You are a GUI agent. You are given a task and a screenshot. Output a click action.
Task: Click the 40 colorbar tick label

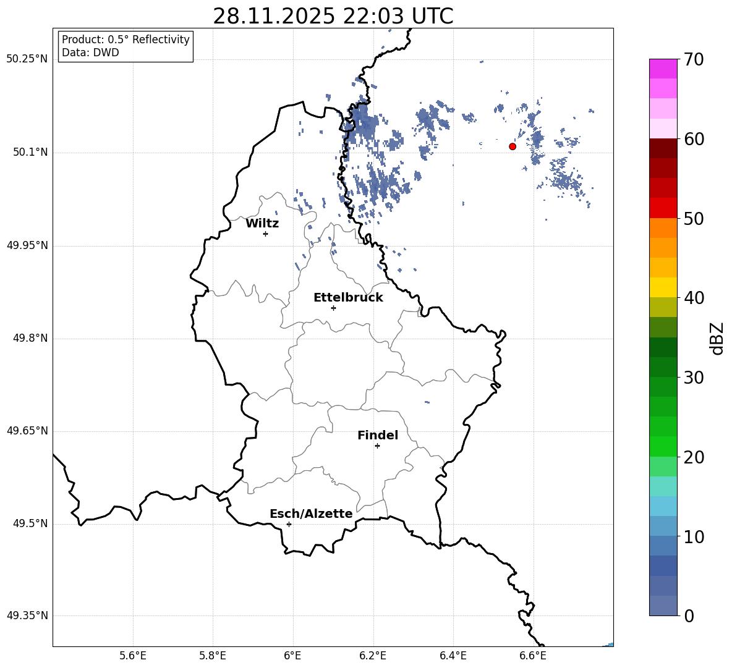pos(694,298)
